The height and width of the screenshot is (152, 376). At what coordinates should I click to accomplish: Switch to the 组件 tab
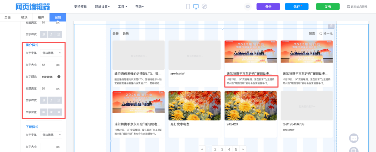pyautogui.click(x=41, y=17)
